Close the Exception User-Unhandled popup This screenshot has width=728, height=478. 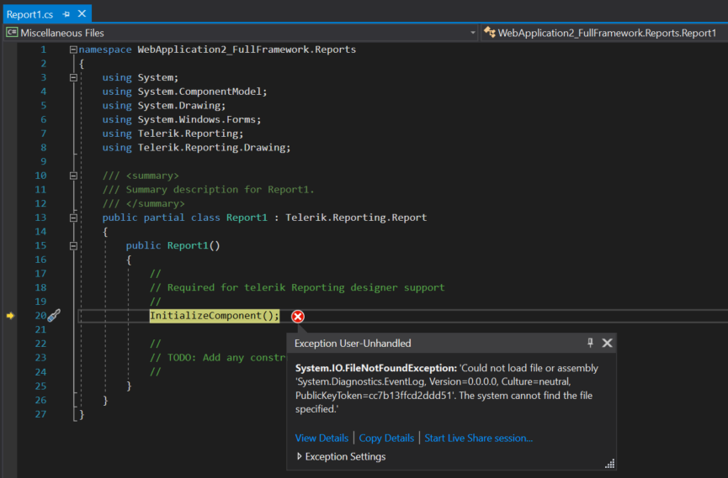[607, 343]
